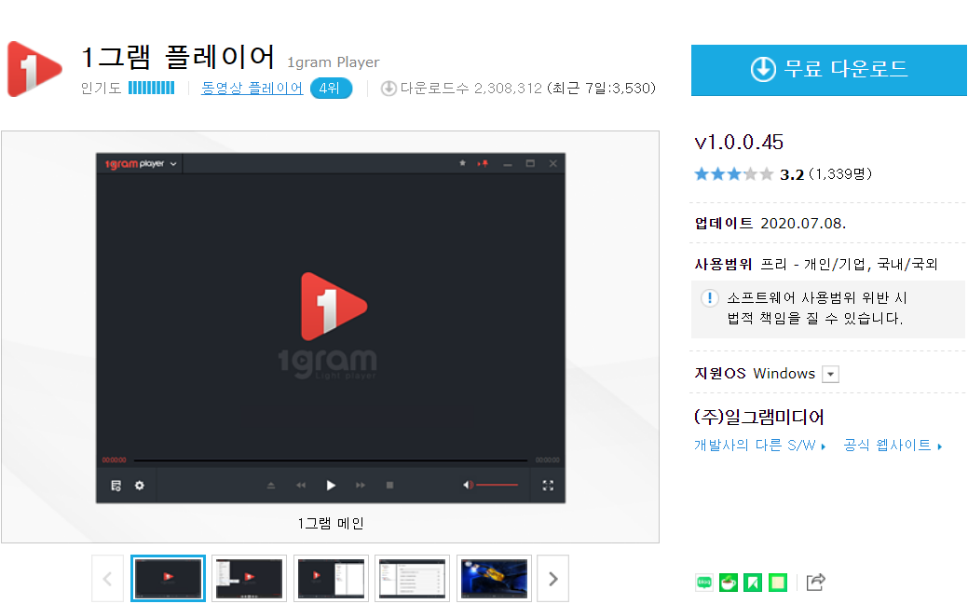Select the second screenshot thumbnail
This screenshot has height=604, width=968.
pyautogui.click(x=249, y=579)
